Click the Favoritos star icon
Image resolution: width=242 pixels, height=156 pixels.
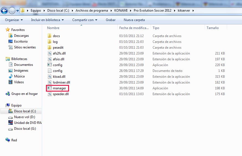[7, 30]
